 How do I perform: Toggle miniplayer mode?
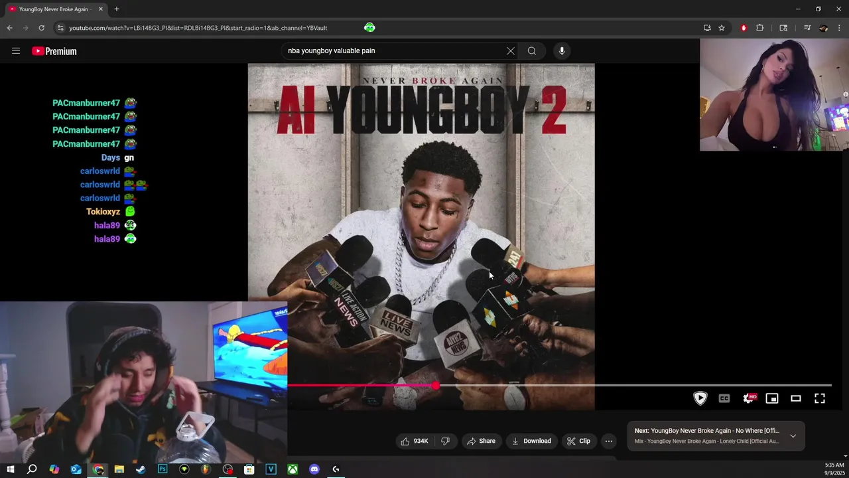click(772, 398)
